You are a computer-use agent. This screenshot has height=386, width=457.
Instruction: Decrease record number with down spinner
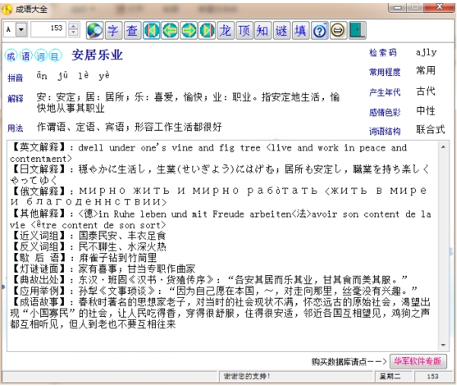(x=74, y=33)
